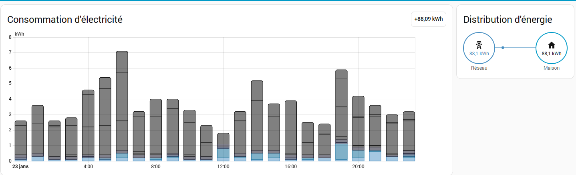The image size is (576, 175).
Task: Click the first bar above 23 janv.
Action: [x=20, y=141]
